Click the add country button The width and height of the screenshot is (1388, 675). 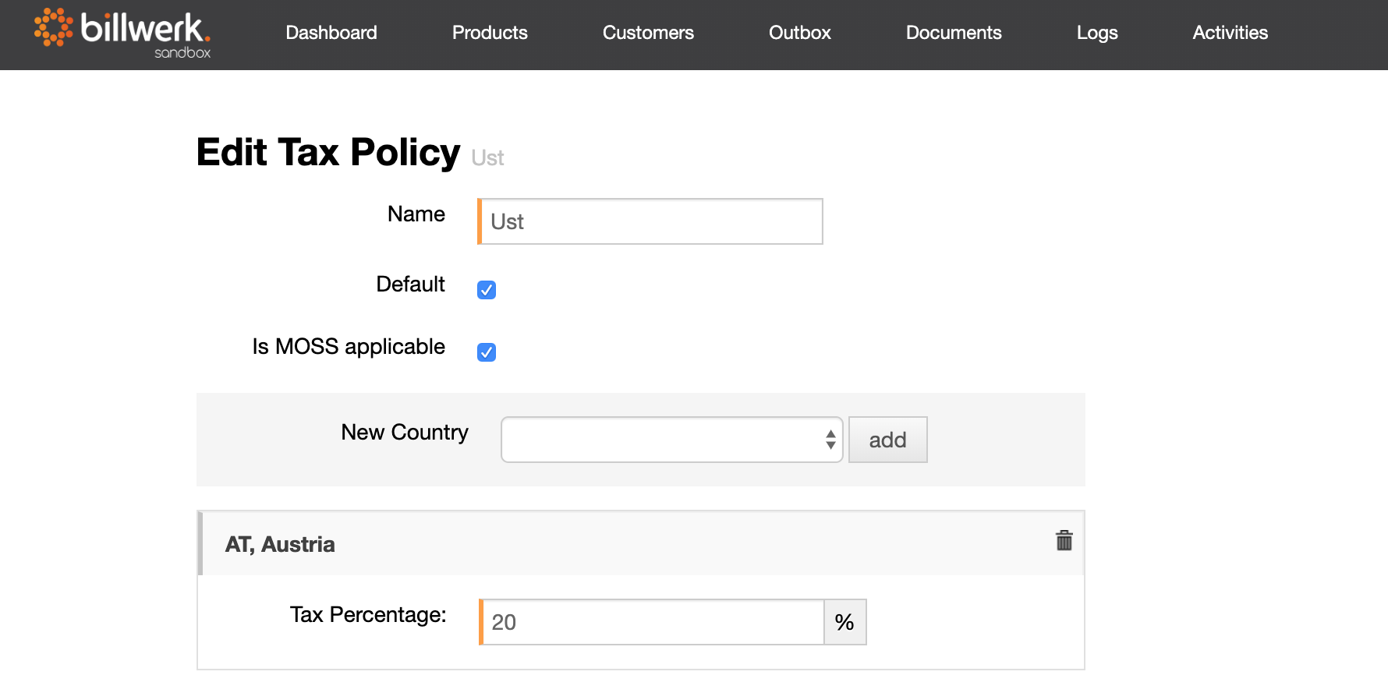tap(887, 440)
